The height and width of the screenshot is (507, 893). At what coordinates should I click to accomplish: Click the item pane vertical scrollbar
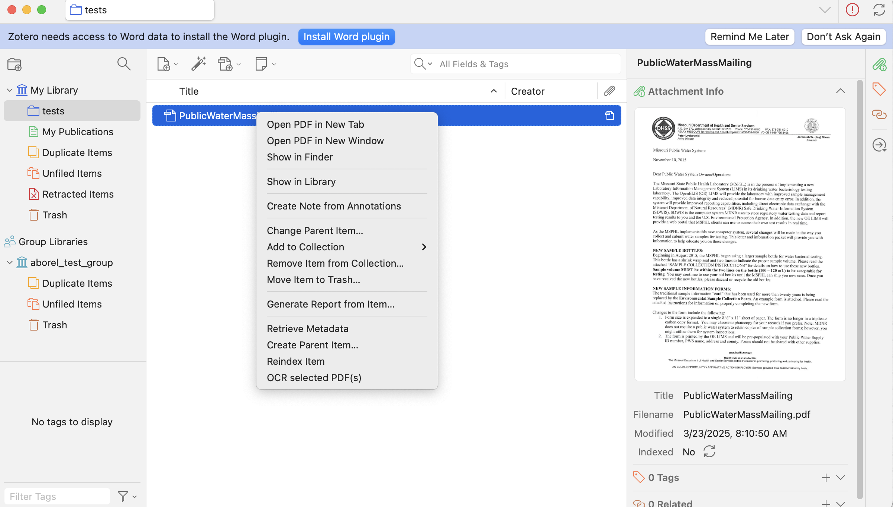pyautogui.click(x=859, y=290)
